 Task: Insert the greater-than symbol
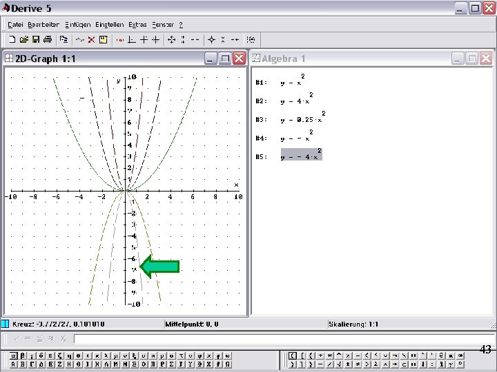coord(367,364)
